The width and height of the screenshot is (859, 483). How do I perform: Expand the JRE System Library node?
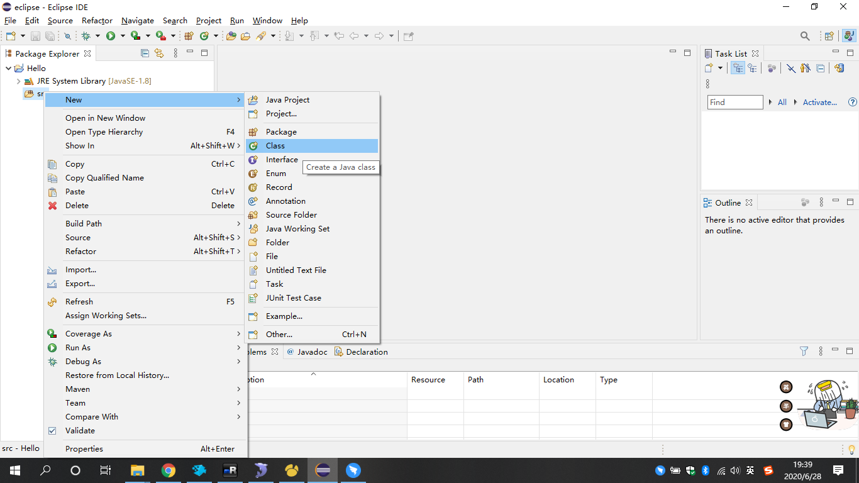tap(18, 81)
